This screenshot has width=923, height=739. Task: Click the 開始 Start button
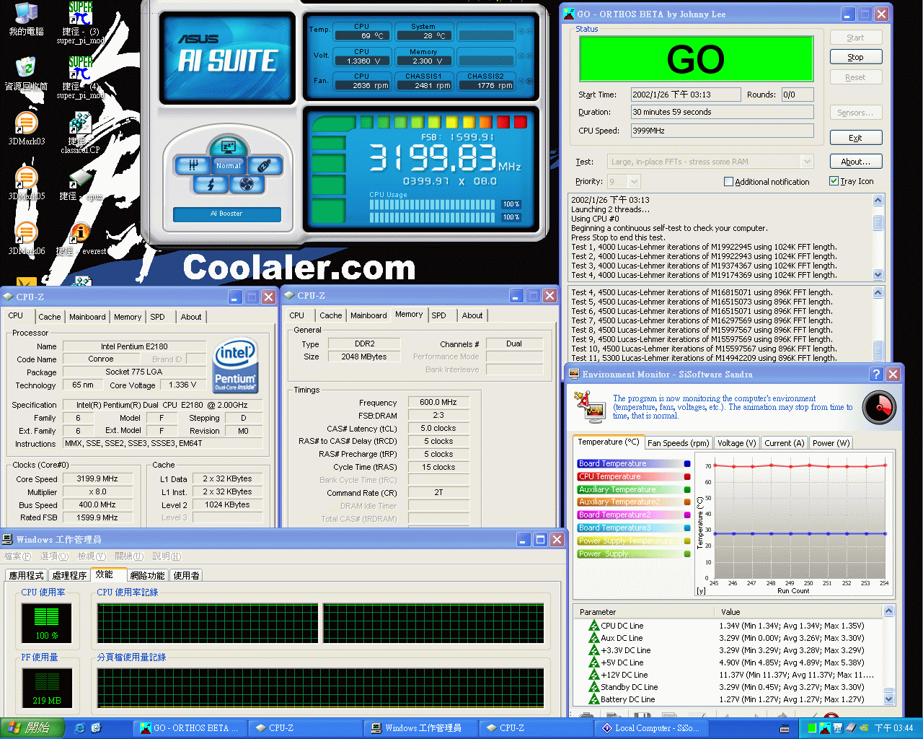coord(32,728)
